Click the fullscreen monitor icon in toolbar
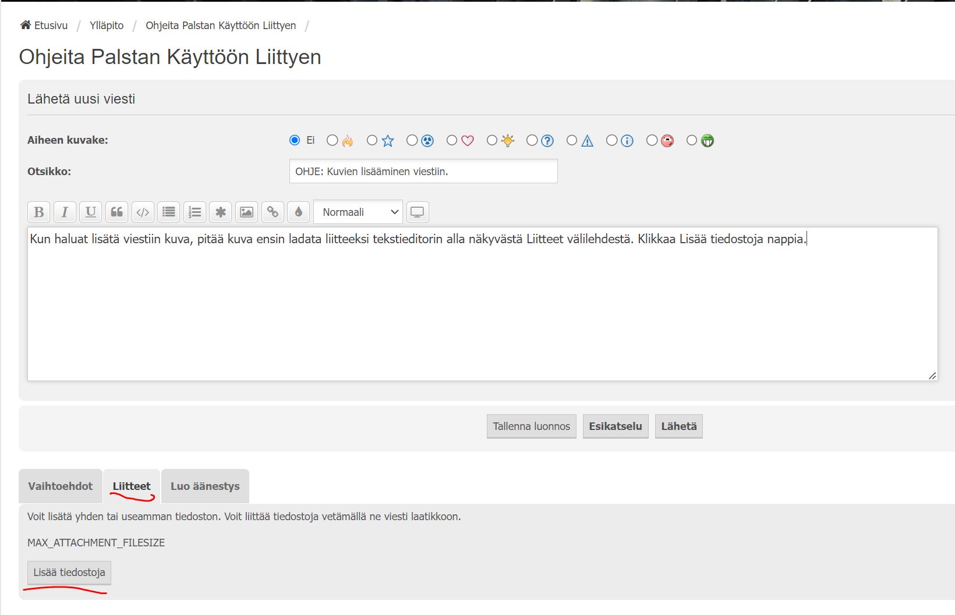955x615 pixels. (417, 212)
